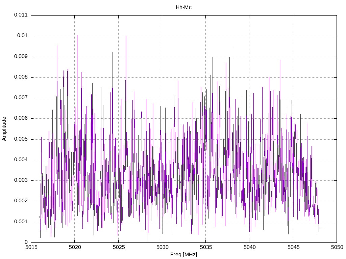Screen dimensions: 346x259
Task: Click the x-axis tick label 5040
Action: pyautogui.click(x=250, y=247)
